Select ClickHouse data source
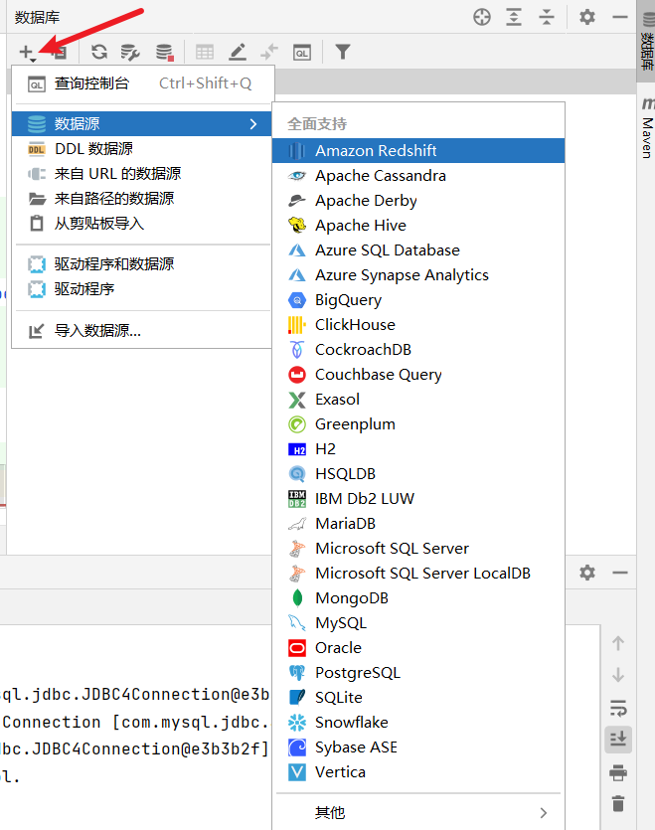This screenshot has height=830, width=655. (x=418, y=325)
